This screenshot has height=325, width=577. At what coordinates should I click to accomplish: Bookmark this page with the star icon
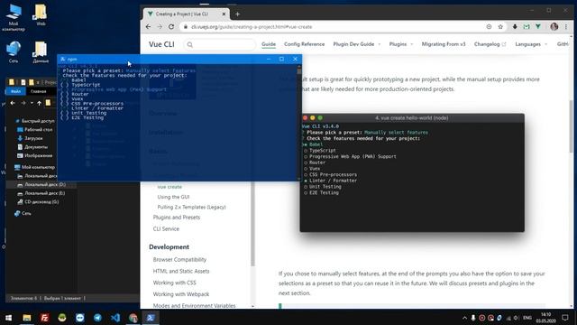click(500, 26)
